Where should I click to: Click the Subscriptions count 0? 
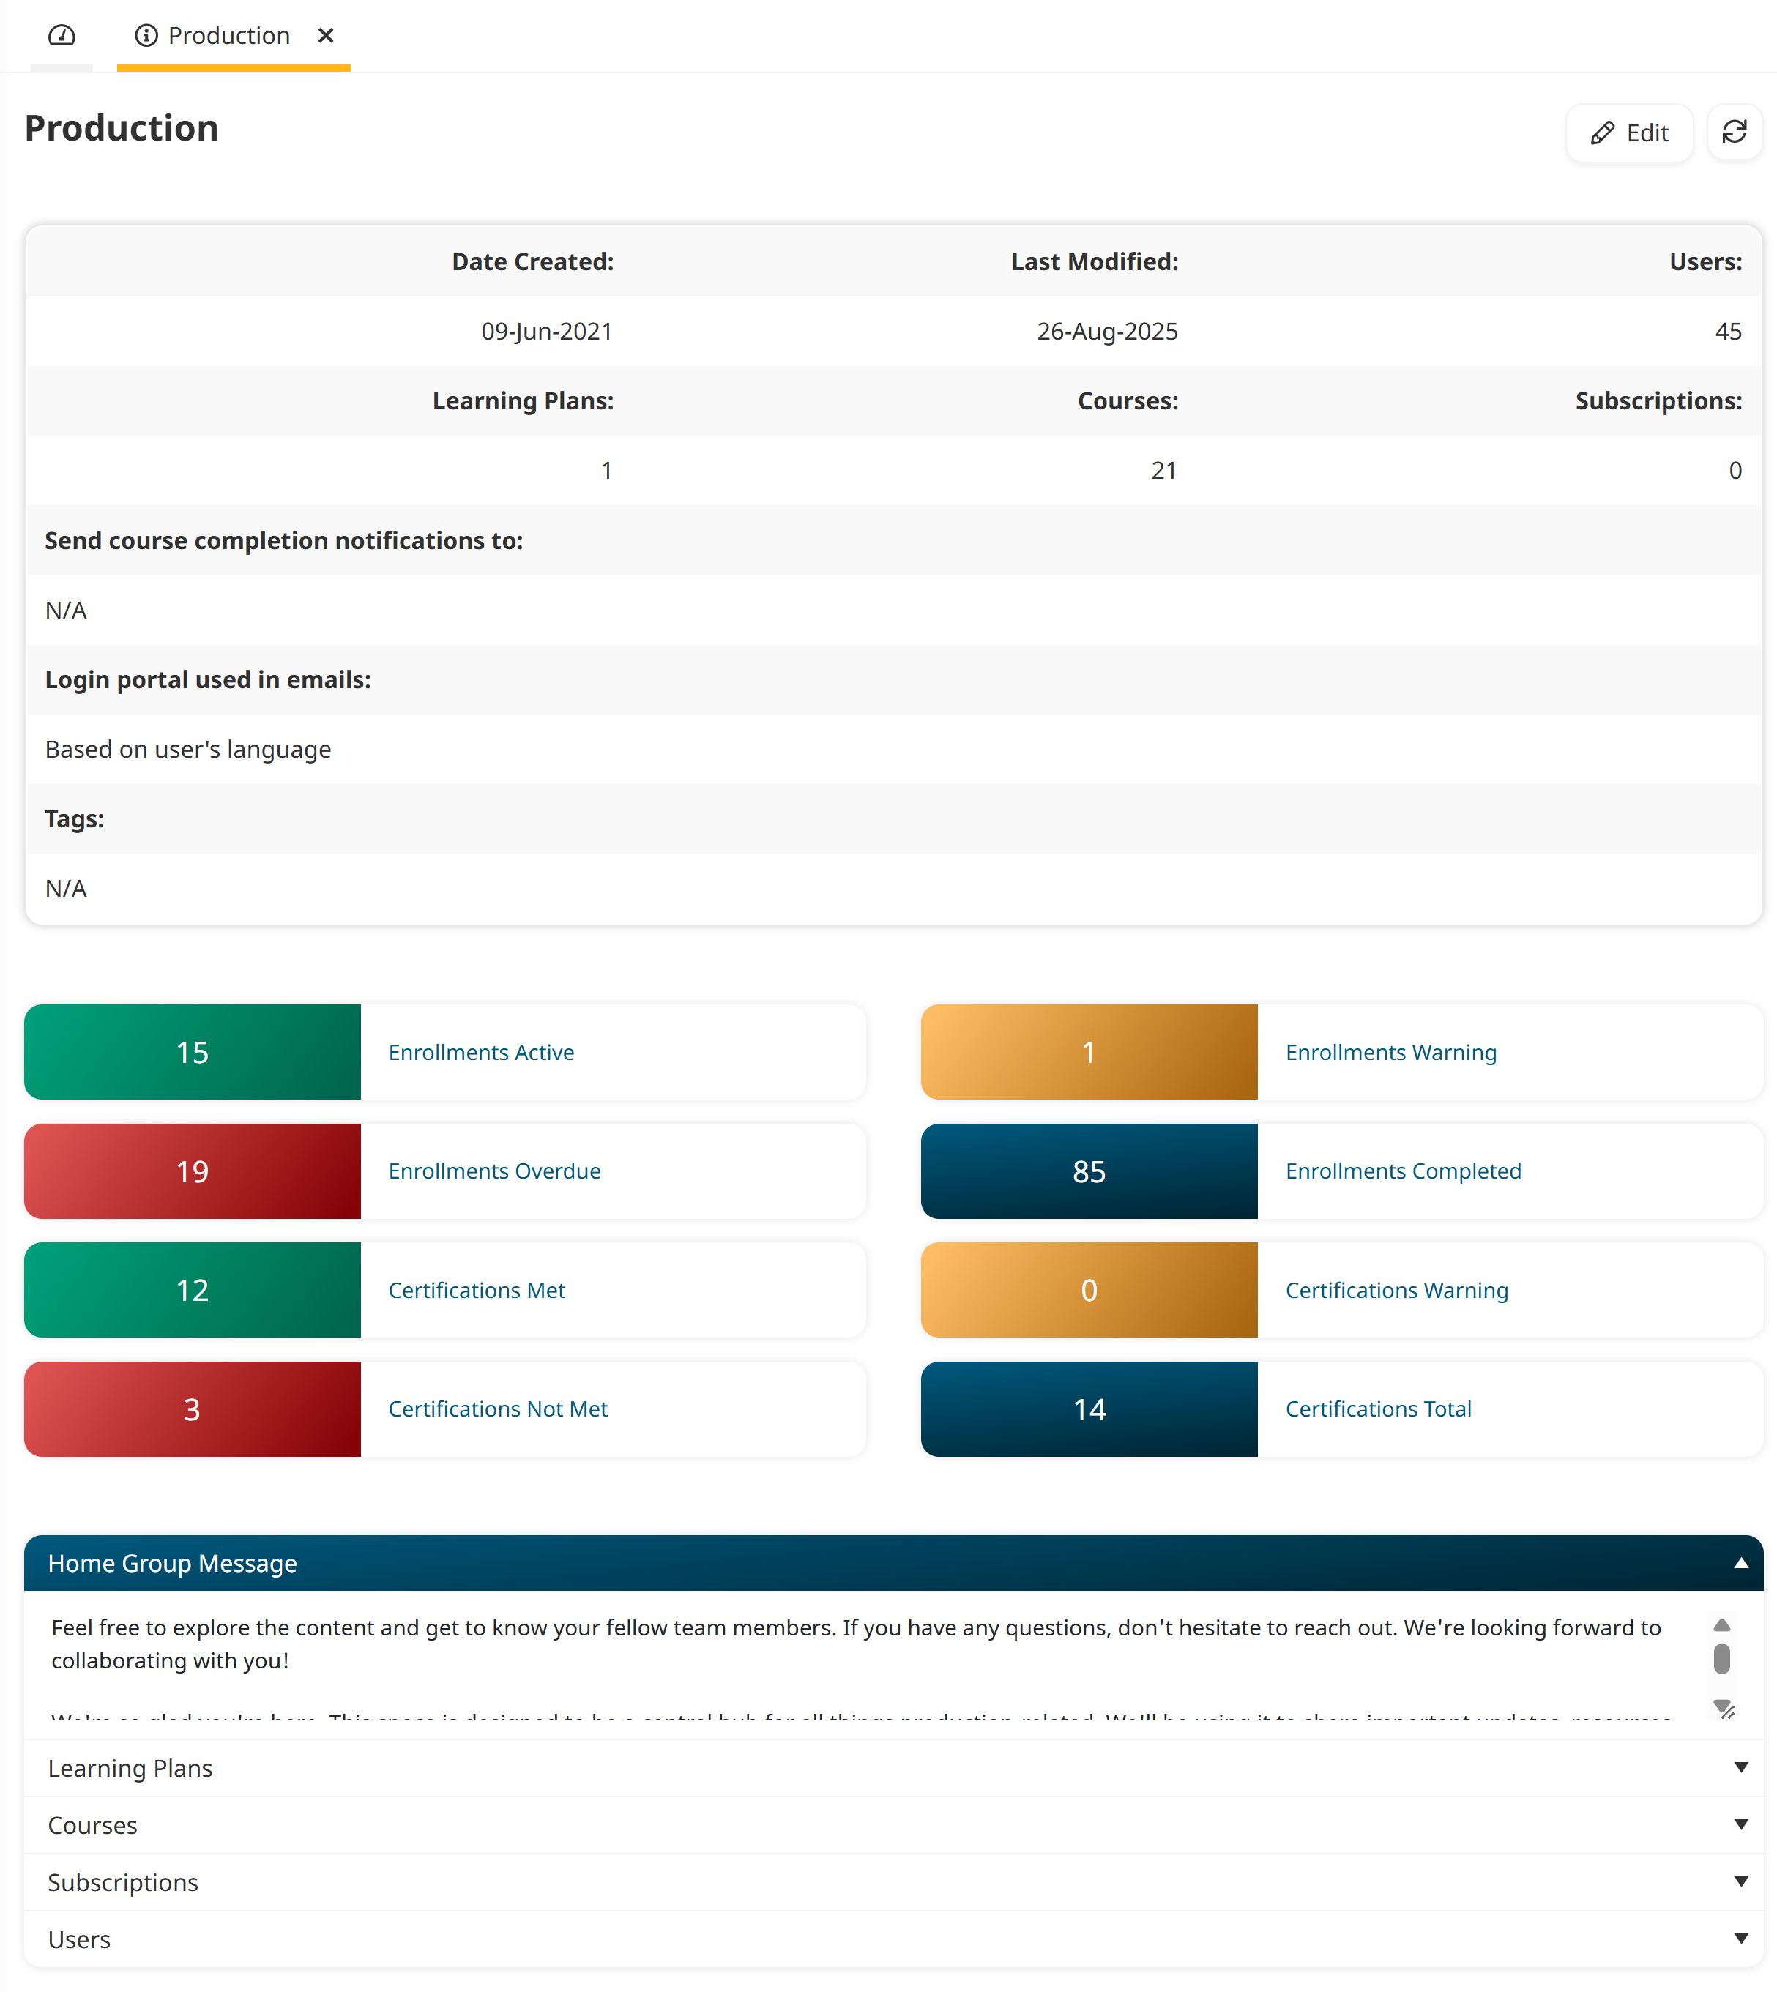(x=1735, y=471)
